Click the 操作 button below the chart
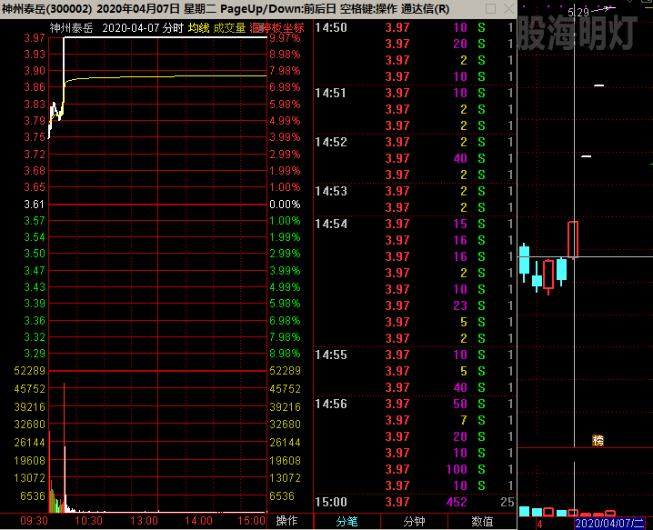Screen dimensions: 653x530 [x=286, y=520]
